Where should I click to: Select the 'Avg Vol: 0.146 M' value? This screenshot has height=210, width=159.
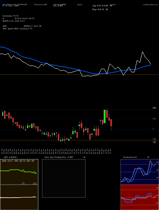coord(102,6)
